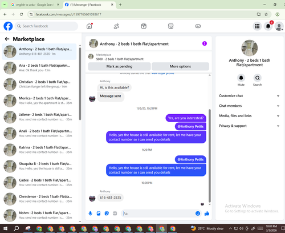Open the taskbar clock and date
285x233 pixels.
(x=272, y=228)
